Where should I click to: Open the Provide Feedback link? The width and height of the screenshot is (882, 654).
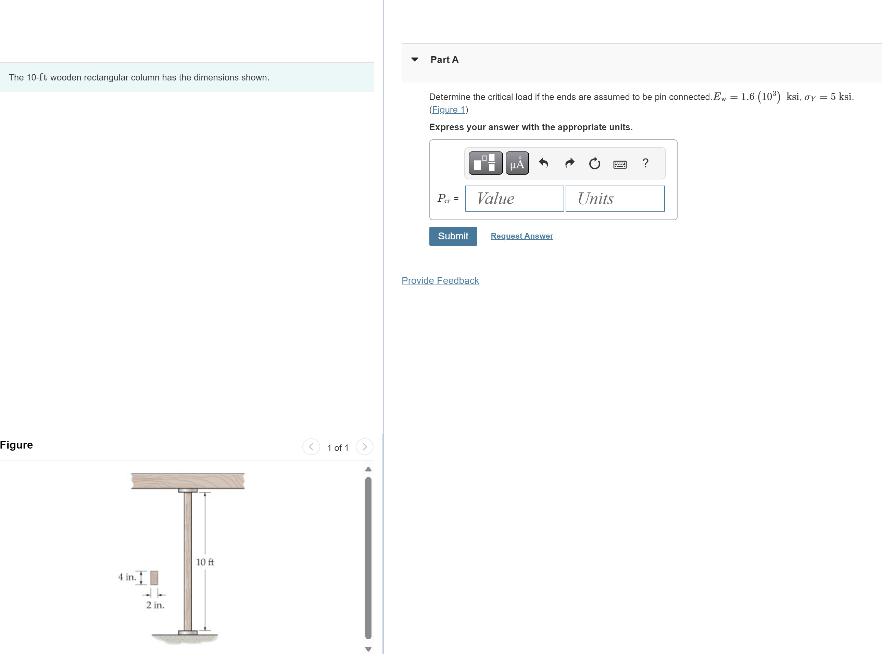[x=440, y=280]
